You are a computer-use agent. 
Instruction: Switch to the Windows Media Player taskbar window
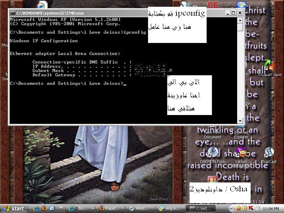point(140,209)
